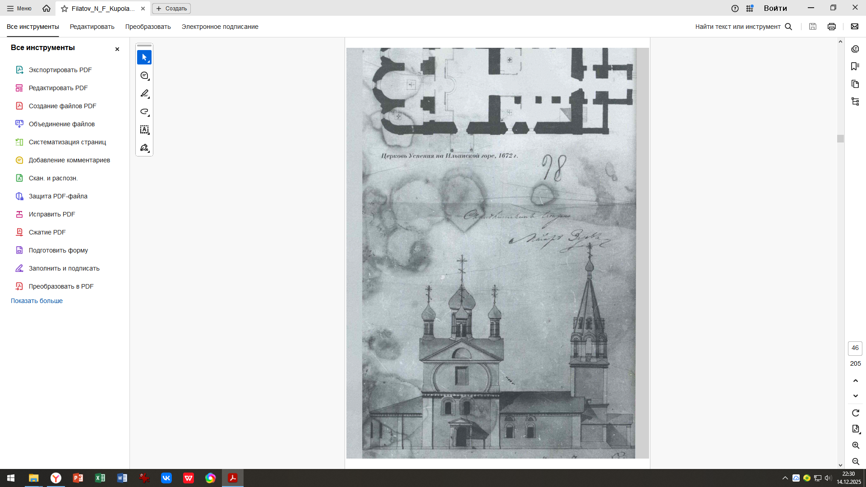Image resolution: width=866 pixels, height=487 pixels.
Task: Open the Экспортировать PDF tool
Action: click(x=60, y=70)
